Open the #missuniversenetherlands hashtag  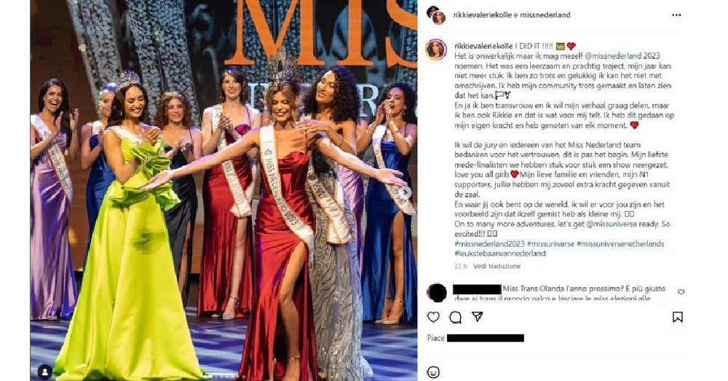pyautogui.click(x=620, y=244)
